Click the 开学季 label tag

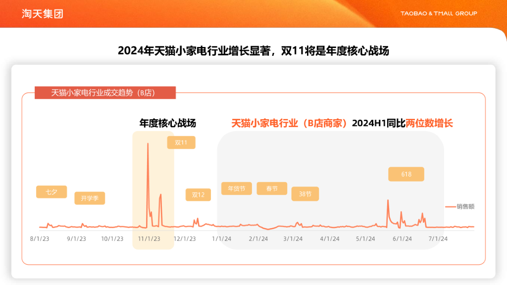tap(90, 198)
